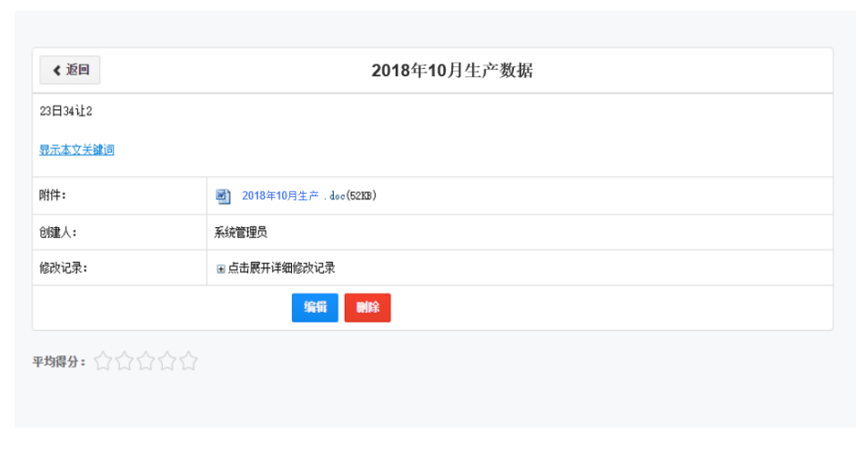Rate with the second star

125,362
